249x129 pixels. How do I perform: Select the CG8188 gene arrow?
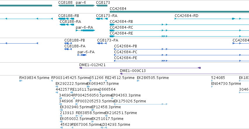[66, 6]
